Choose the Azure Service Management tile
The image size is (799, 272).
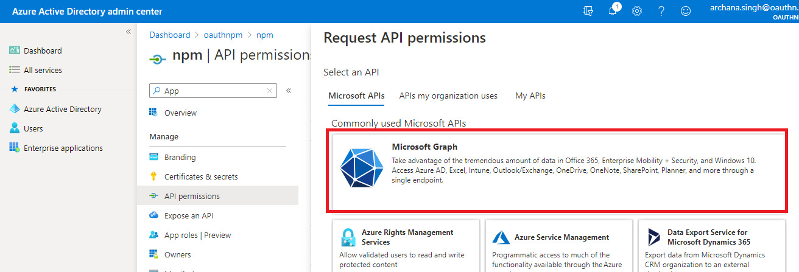(558, 246)
